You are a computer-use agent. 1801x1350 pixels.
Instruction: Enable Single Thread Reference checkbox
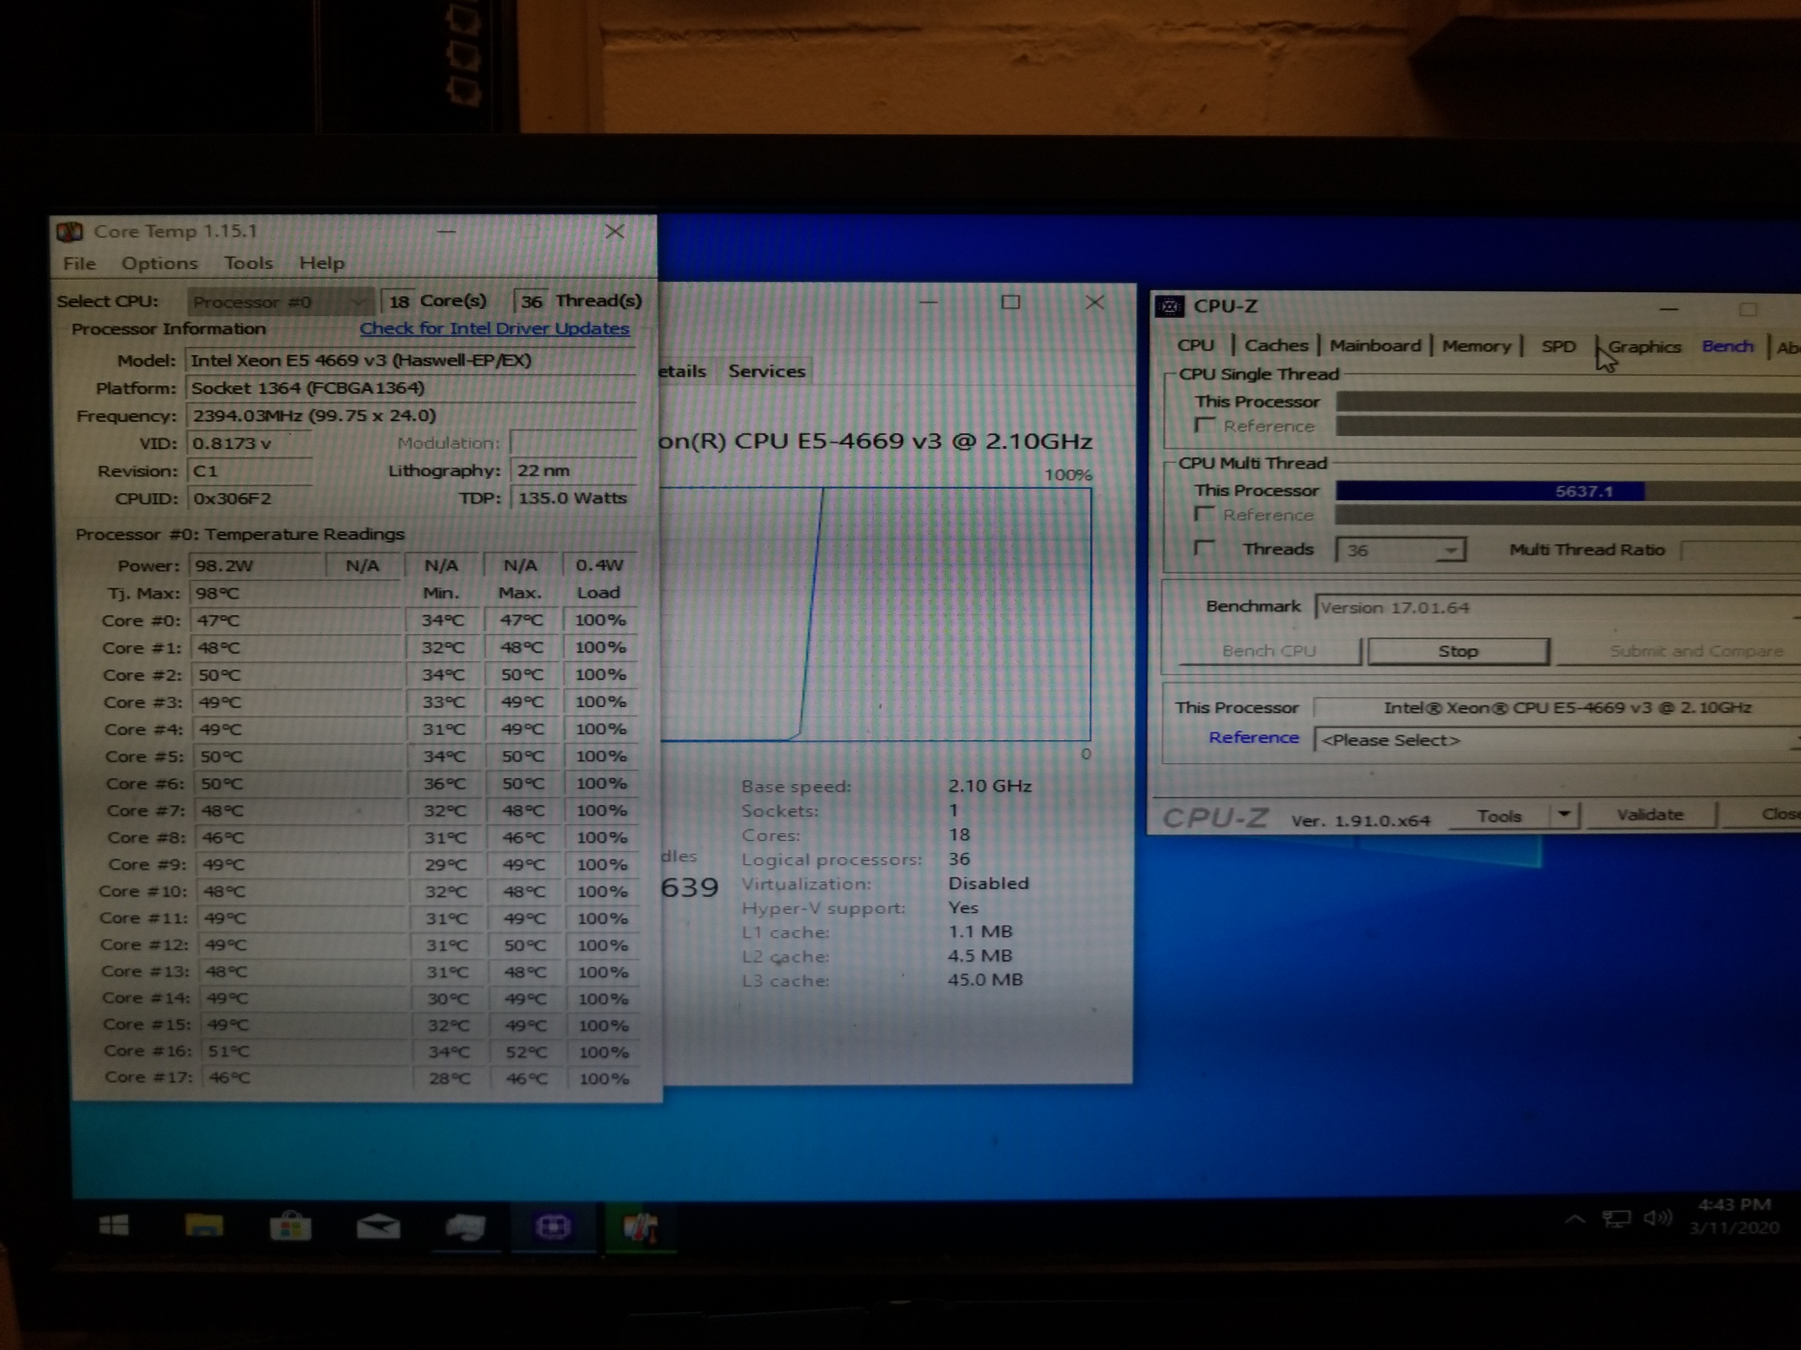point(1204,425)
